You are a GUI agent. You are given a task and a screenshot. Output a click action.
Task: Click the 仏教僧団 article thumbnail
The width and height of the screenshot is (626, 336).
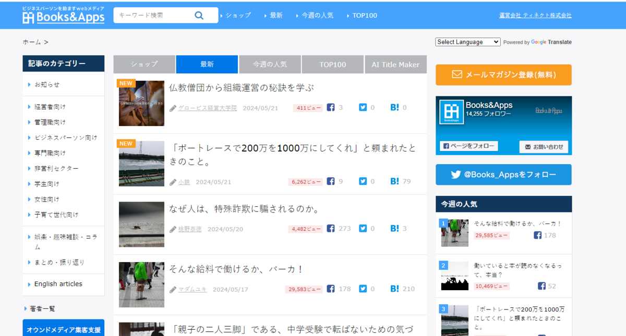click(141, 103)
